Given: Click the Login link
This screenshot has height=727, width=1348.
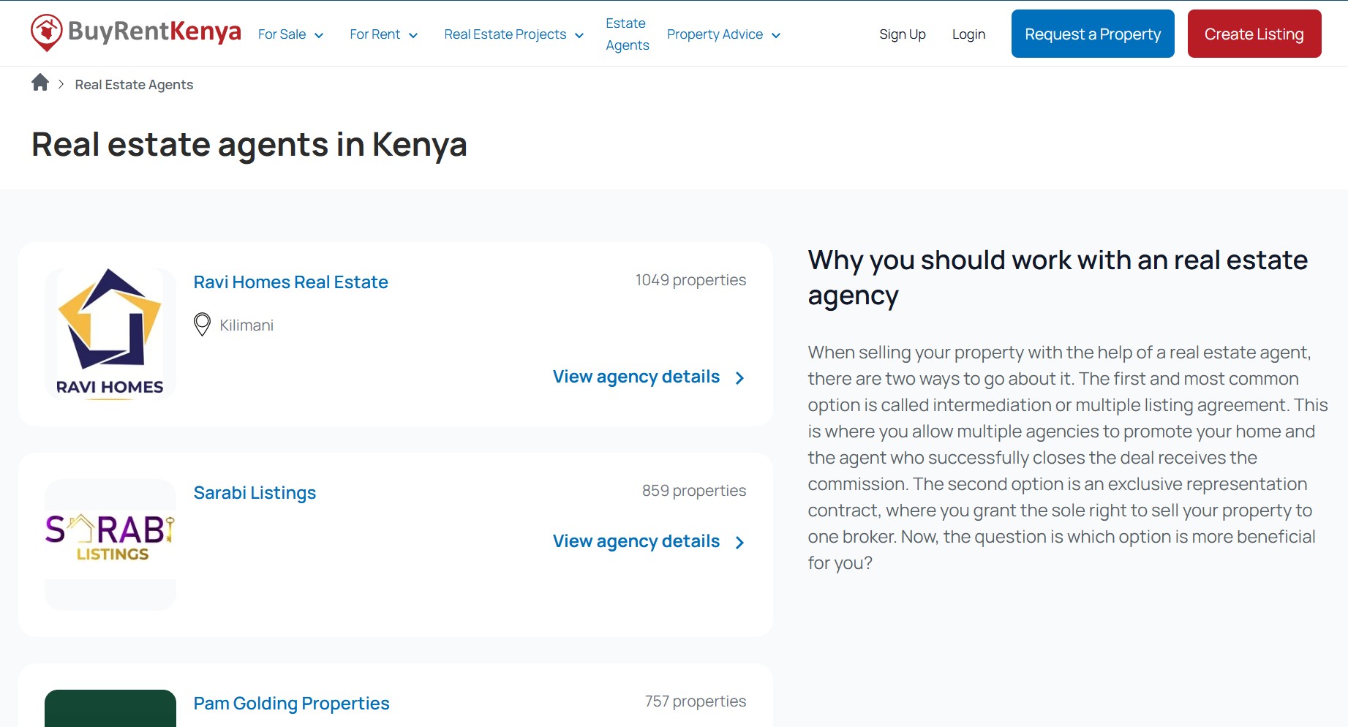Looking at the screenshot, I should point(968,34).
